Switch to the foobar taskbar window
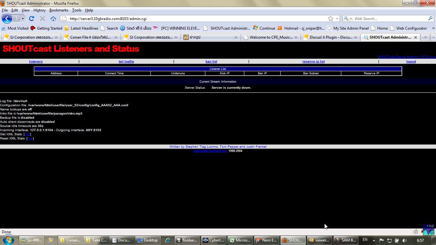Viewport: 436px width, 245px height. click(187, 240)
